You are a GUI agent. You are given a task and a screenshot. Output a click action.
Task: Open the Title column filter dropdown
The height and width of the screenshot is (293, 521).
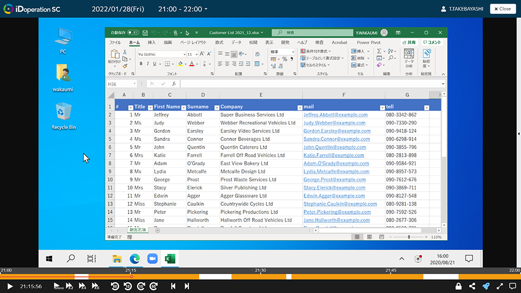pos(150,108)
